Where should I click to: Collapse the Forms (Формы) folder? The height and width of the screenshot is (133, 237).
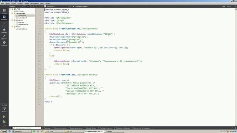pyautogui.click(x=12, y=27)
